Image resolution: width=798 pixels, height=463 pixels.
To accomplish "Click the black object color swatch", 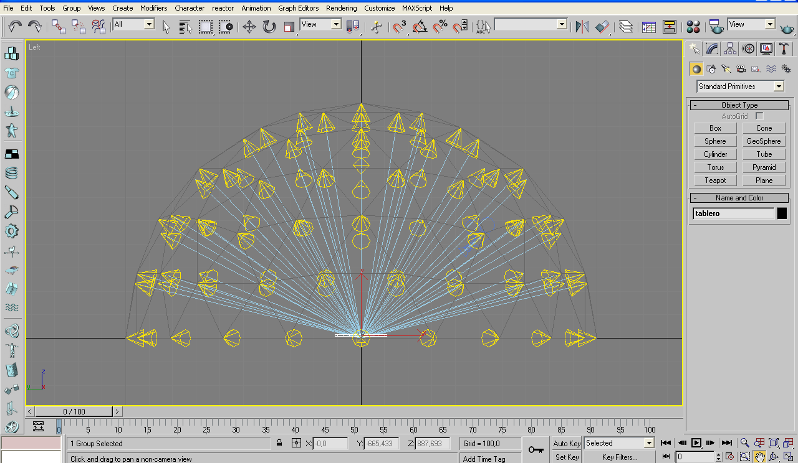I will pos(782,213).
